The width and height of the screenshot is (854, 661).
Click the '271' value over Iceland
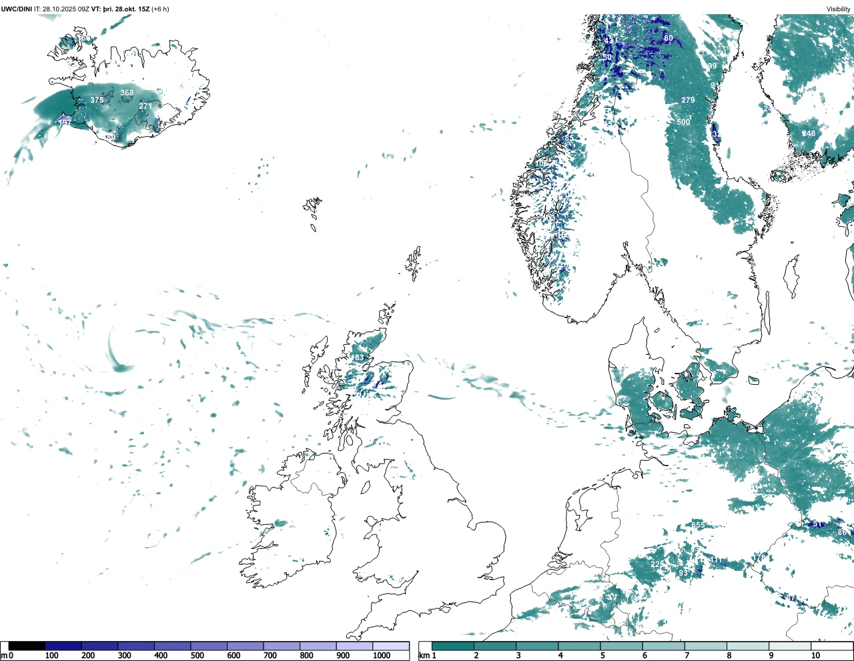(x=145, y=106)
